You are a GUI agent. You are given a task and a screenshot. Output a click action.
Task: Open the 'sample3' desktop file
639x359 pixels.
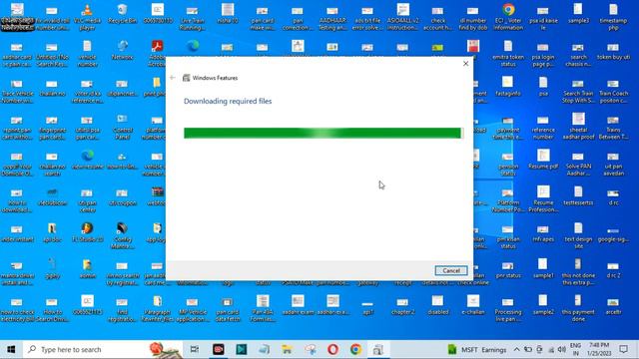[578, 13]
